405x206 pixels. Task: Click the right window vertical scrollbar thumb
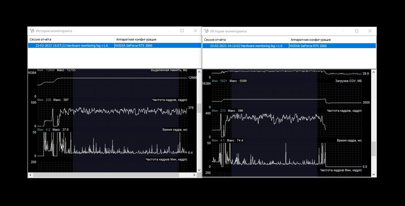(x=374, y=149)
